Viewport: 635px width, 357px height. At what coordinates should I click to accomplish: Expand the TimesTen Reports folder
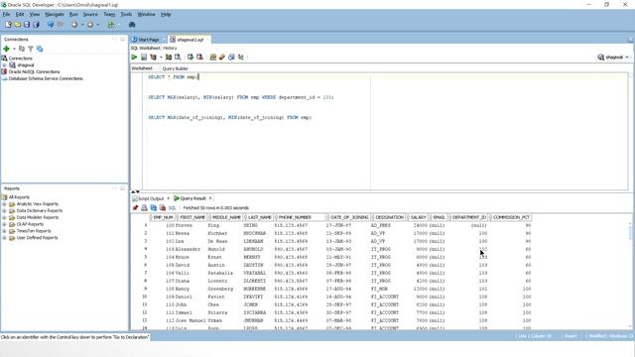4,231
